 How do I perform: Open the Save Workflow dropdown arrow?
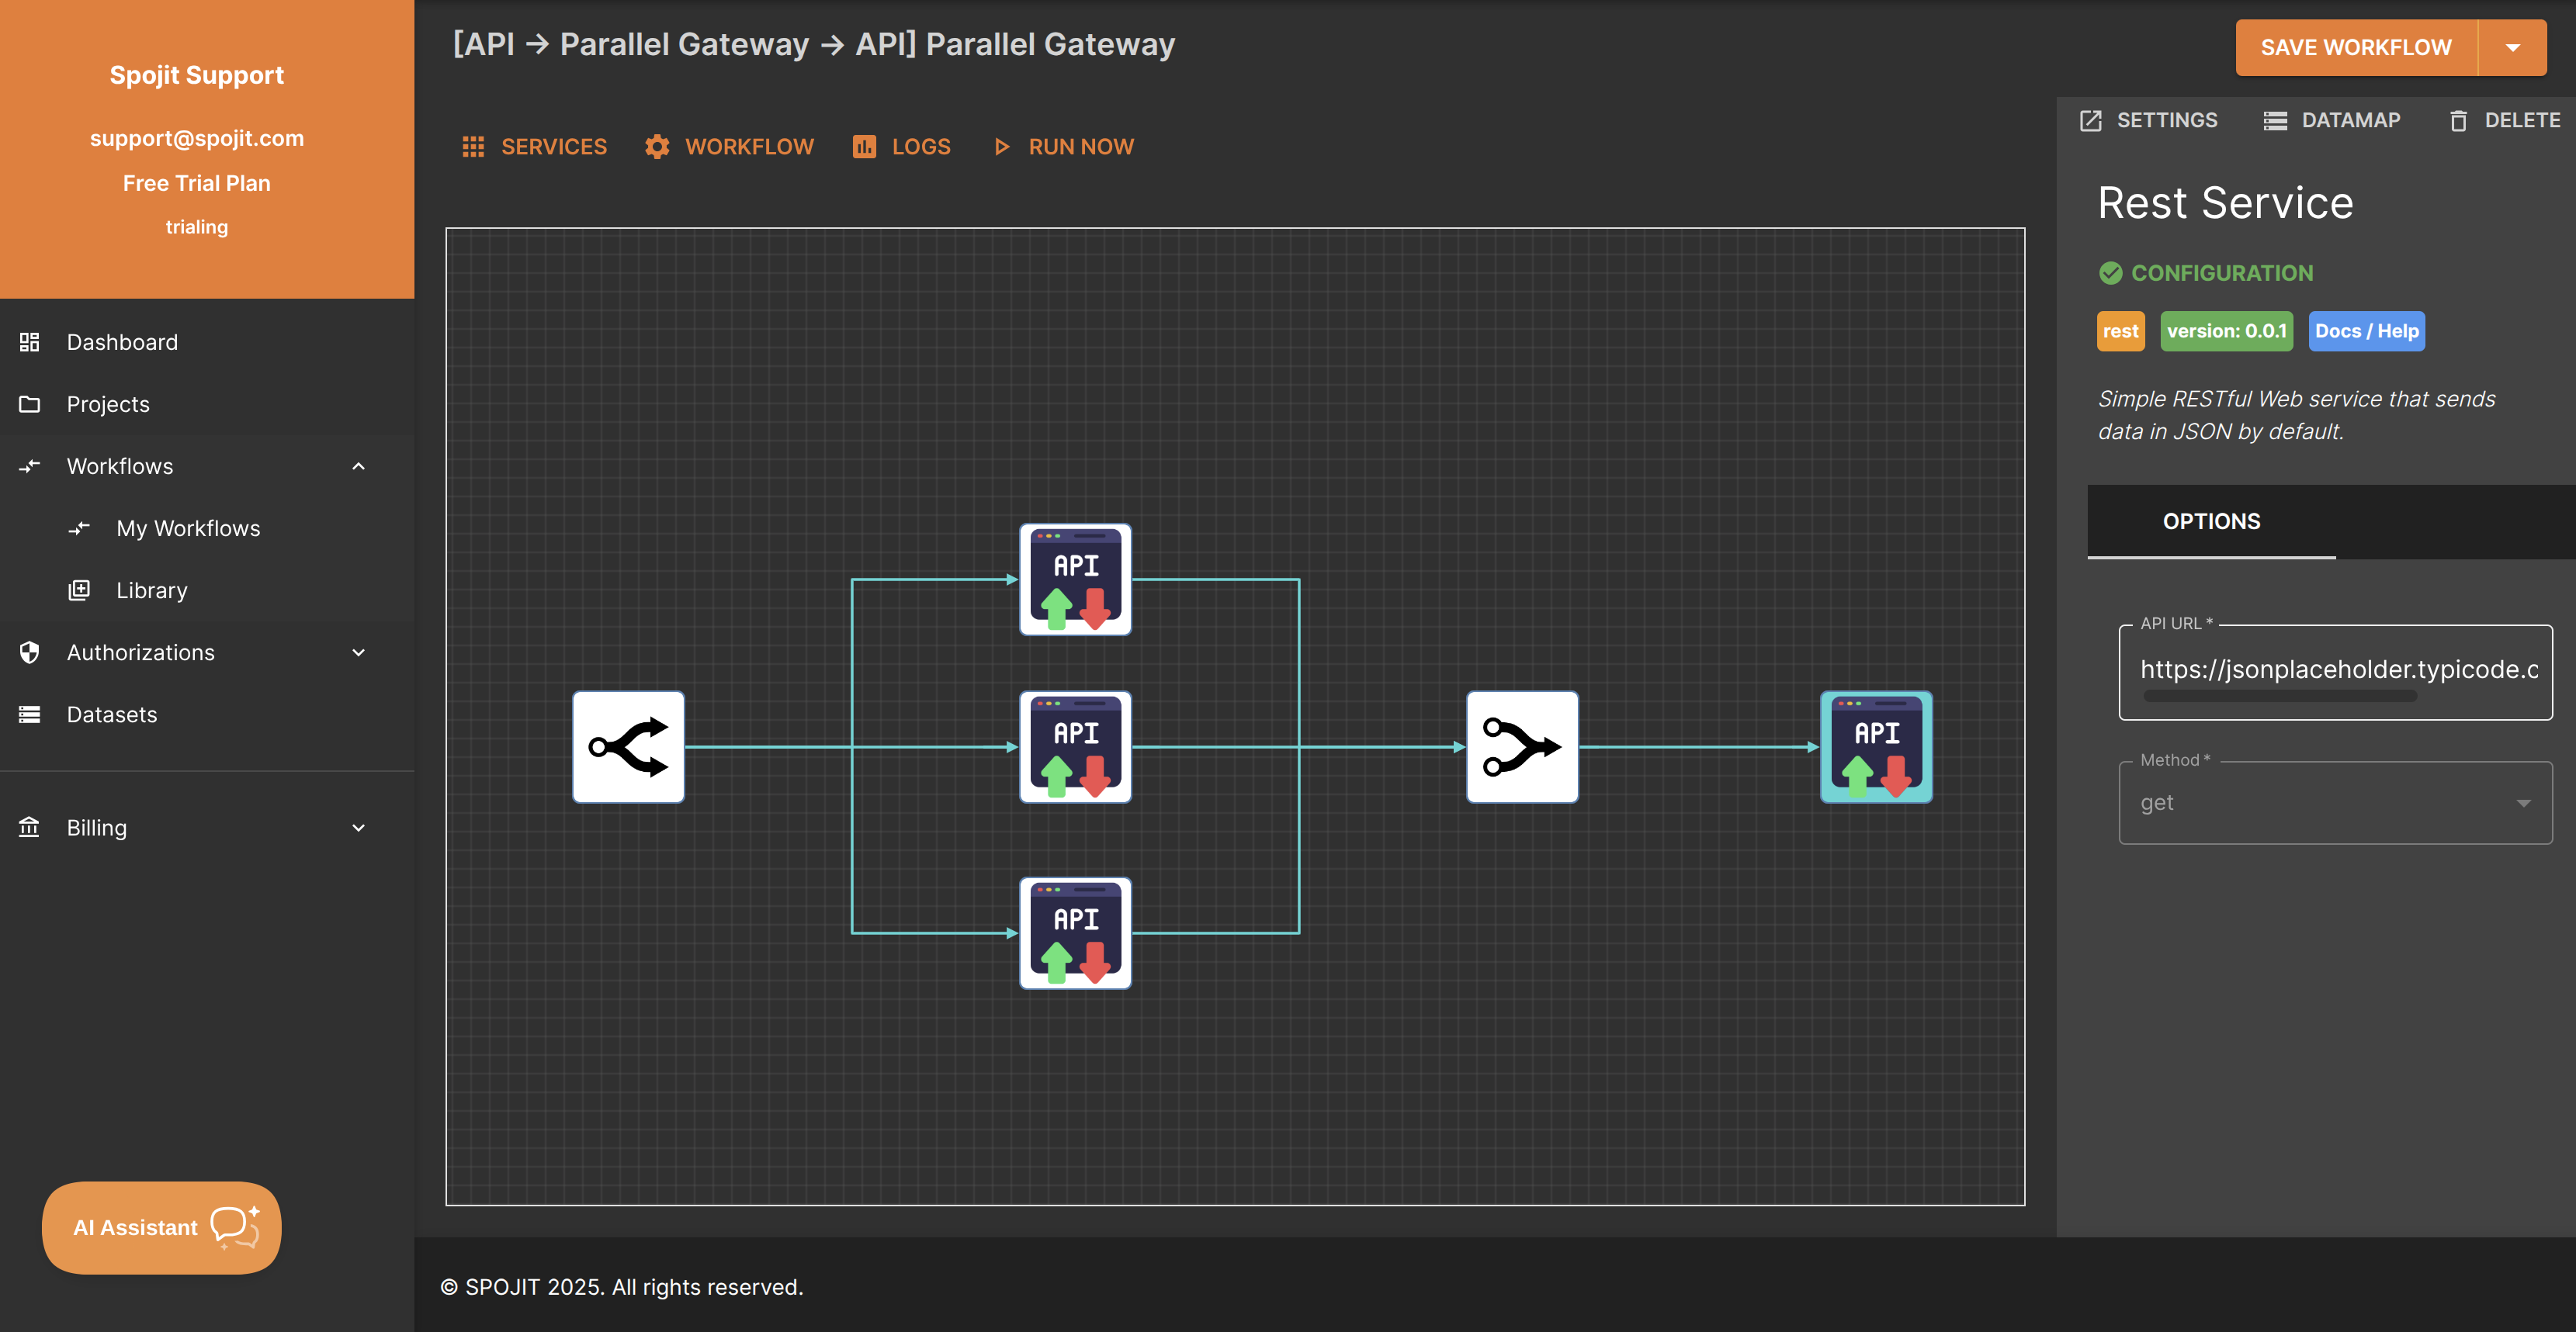(2512, 47)
